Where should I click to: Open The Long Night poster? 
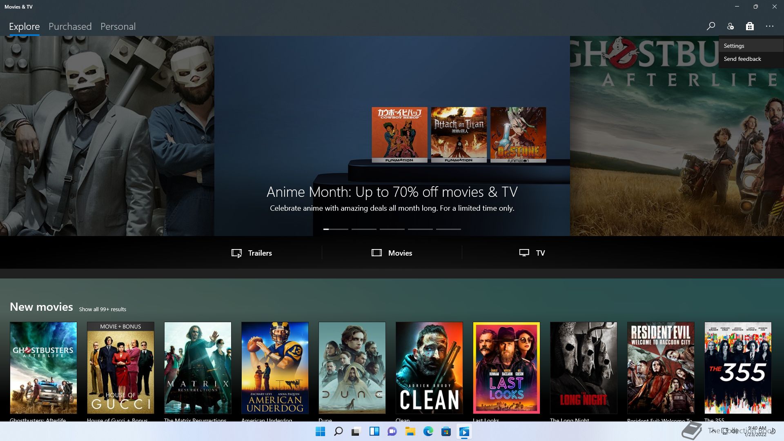584,368
